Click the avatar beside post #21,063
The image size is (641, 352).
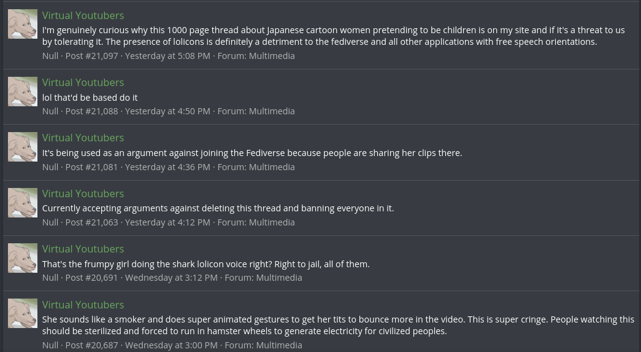pyautogui.click(x=23, y=203)
